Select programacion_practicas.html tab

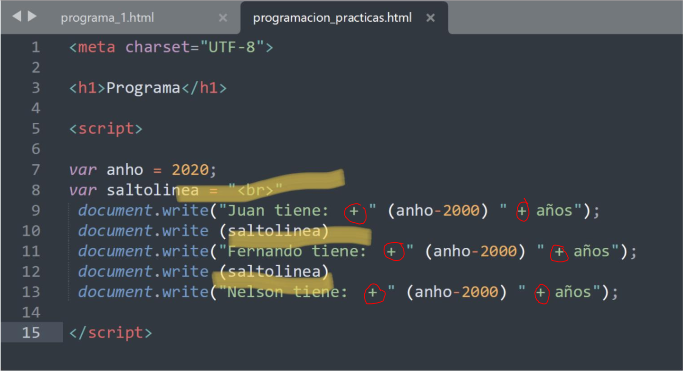coord(333,18)
